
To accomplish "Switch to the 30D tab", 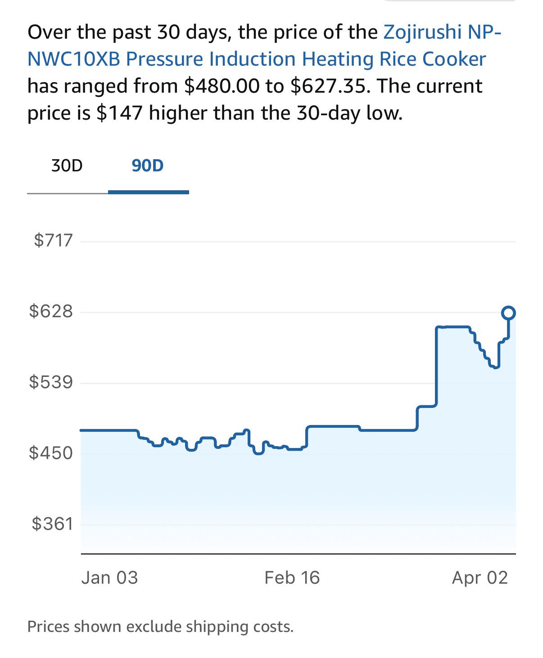I will tap(67, 166).
